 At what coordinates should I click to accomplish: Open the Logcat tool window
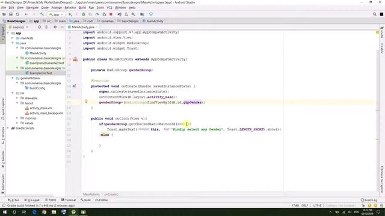[32, 200]
